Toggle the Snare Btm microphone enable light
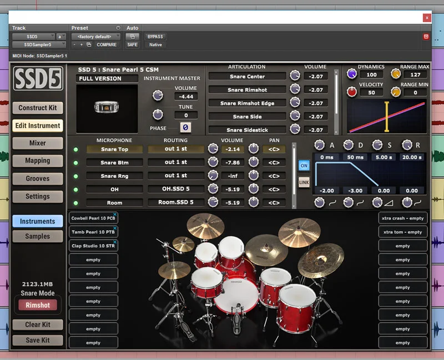 [76, 163]
